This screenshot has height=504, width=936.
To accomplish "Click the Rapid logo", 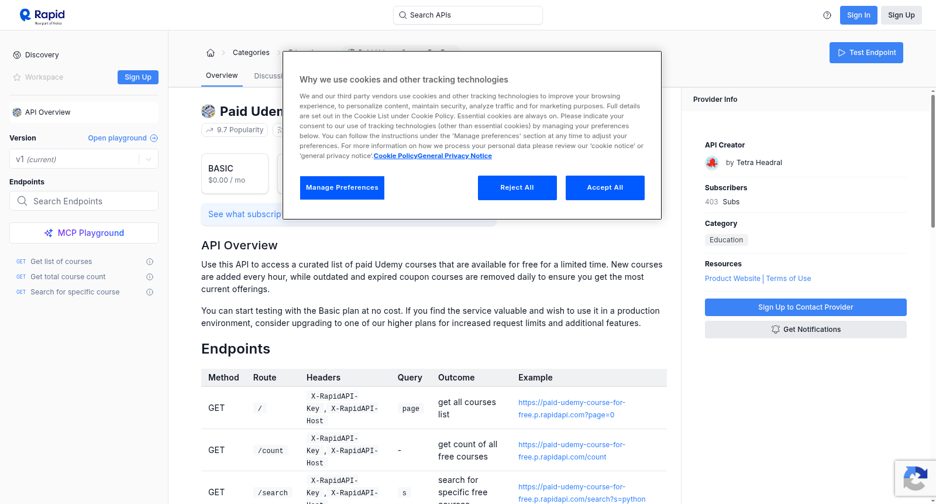I will [42, 16].
